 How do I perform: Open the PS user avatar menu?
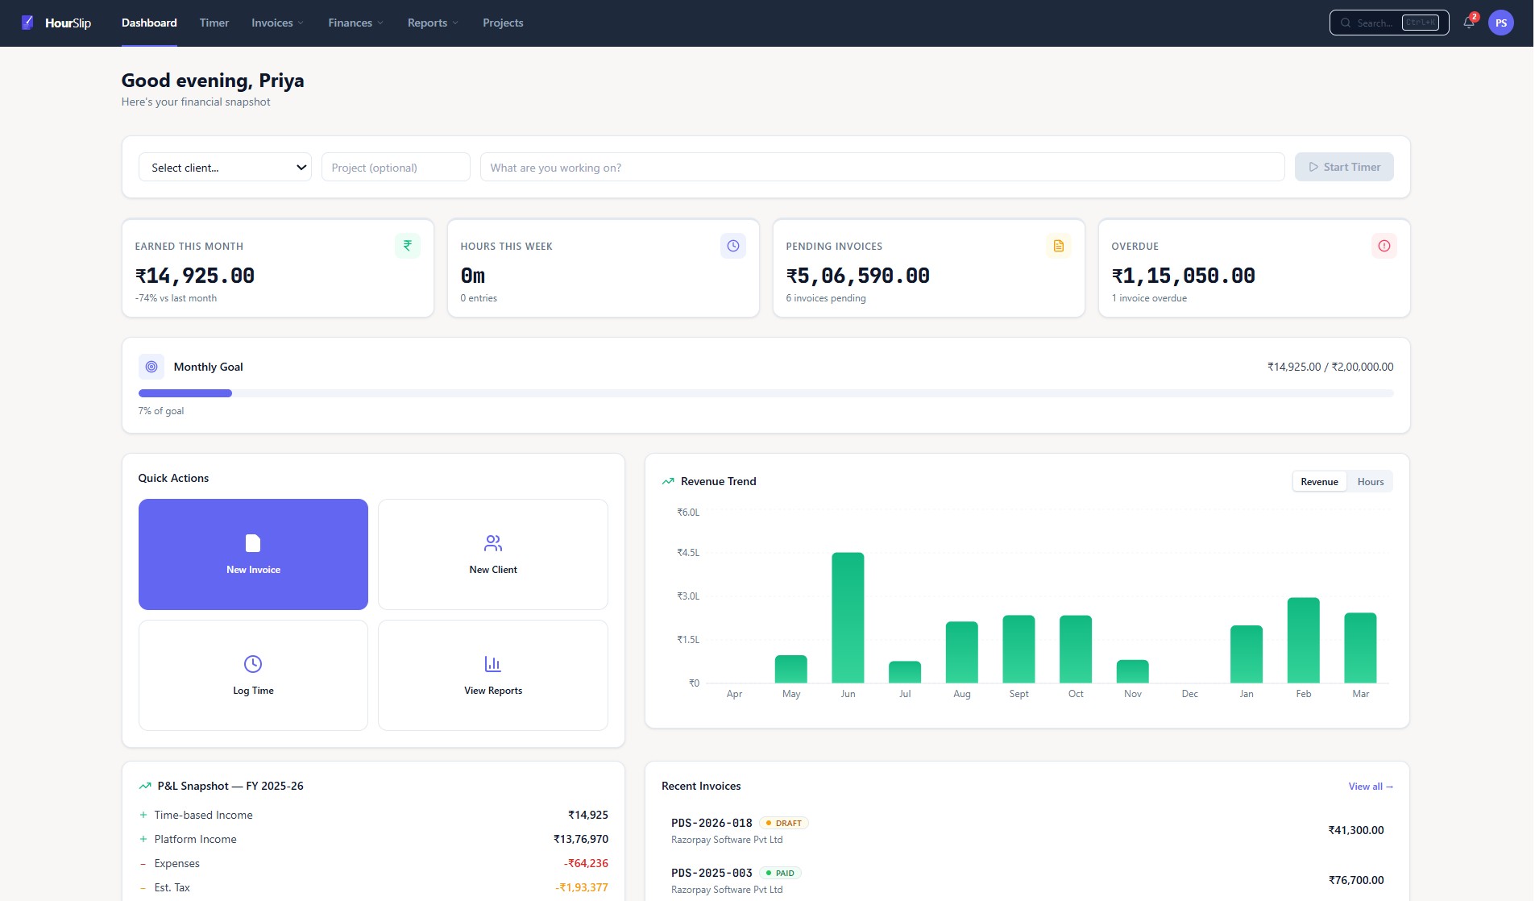(x=1500, y=23)
